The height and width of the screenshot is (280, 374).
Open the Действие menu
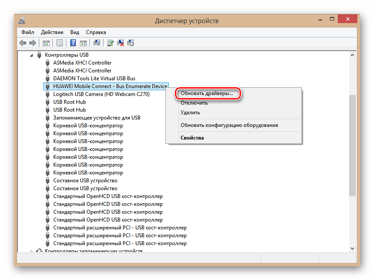point(52,32)
